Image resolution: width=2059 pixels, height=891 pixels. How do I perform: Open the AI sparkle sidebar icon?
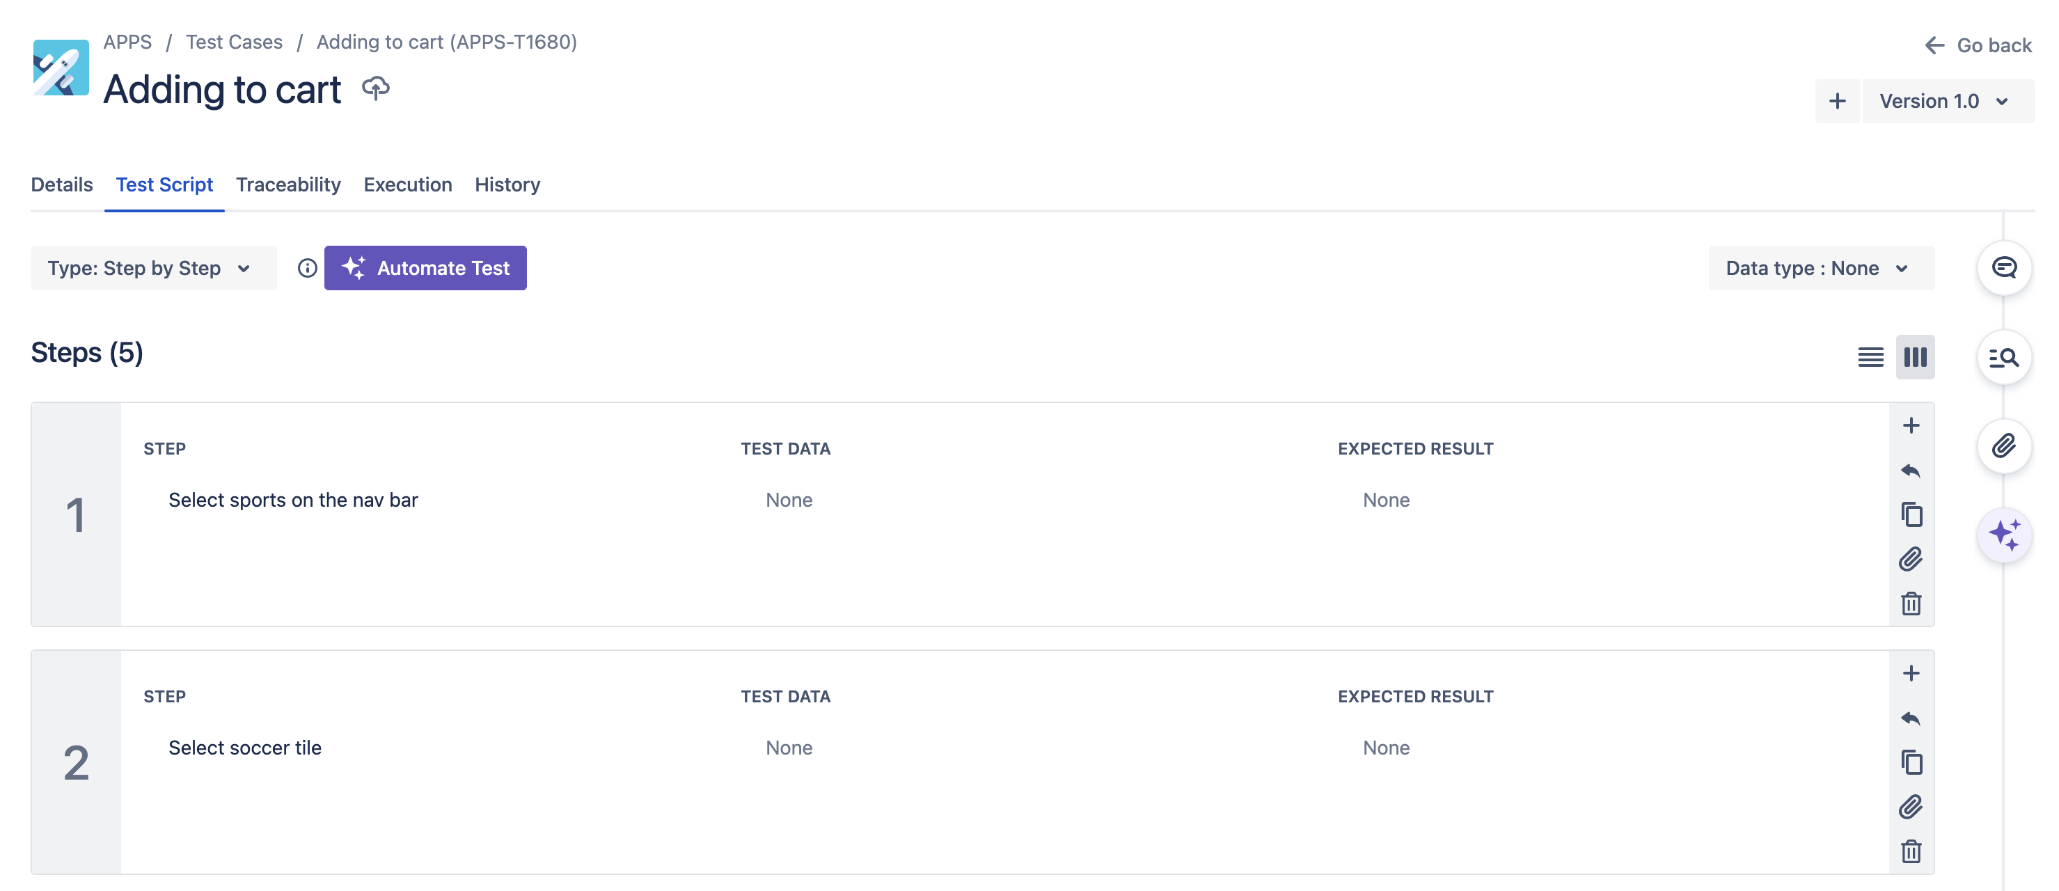point(2003,535)
